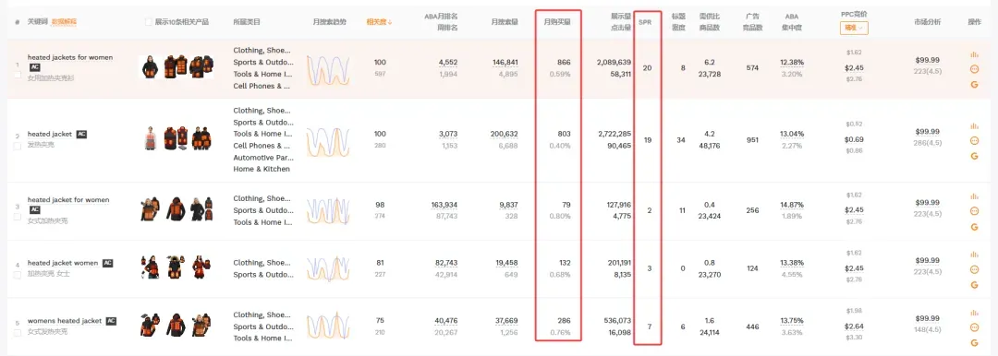Image resolution: width=998 pixels, height=356 pixels.
Task: Click ABA concentration 13.38% value
Action: pos(792,263)
